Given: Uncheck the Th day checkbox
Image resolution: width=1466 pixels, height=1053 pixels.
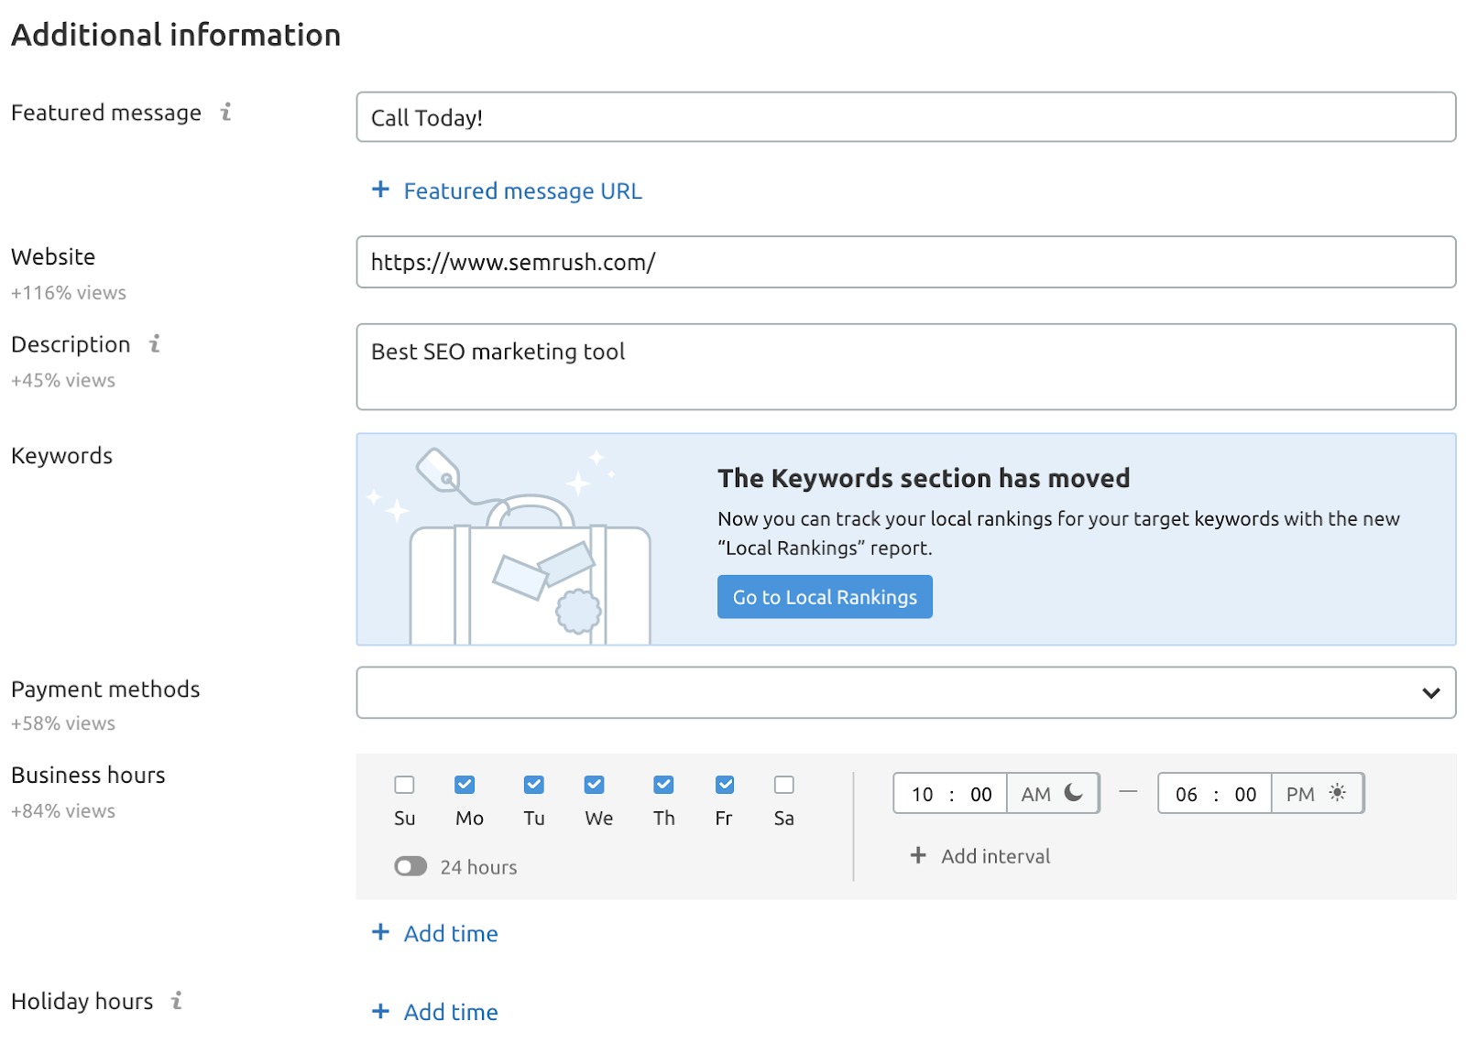Looking at the screenshot, I should click(x=664, y=785).
